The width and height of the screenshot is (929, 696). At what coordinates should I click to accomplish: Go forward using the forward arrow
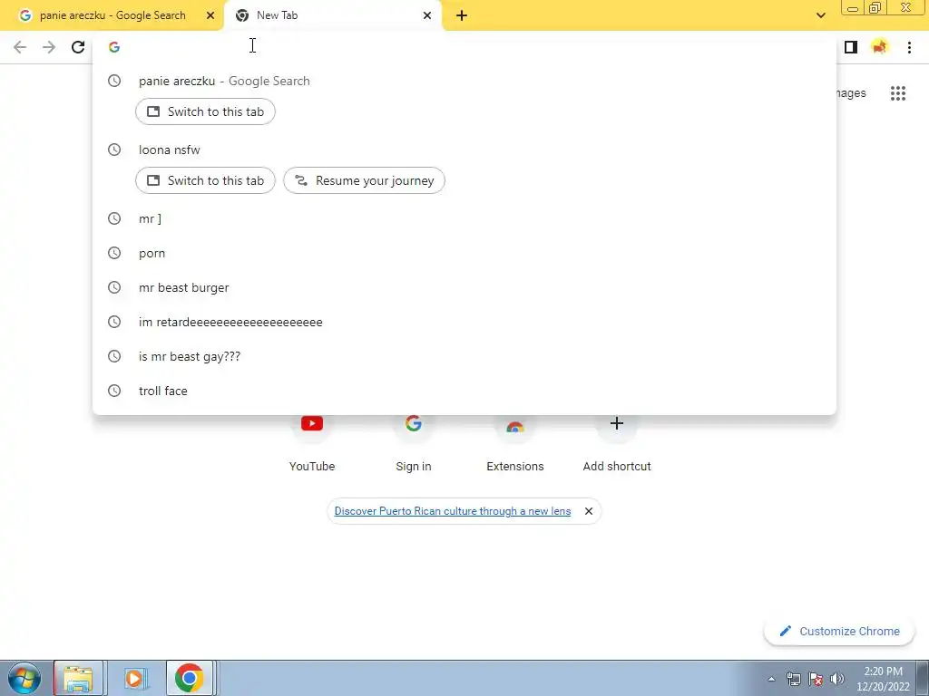pyautogui.click(x=49, y=47)
